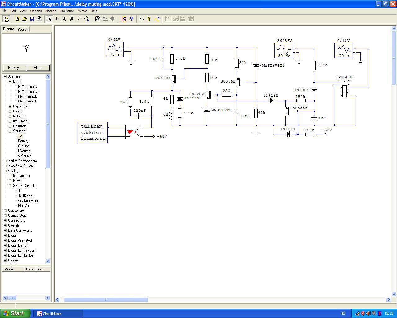This screenshot has height=318, width=397.
Task: Create a new circuit file
Action: [x=17, y=19]
